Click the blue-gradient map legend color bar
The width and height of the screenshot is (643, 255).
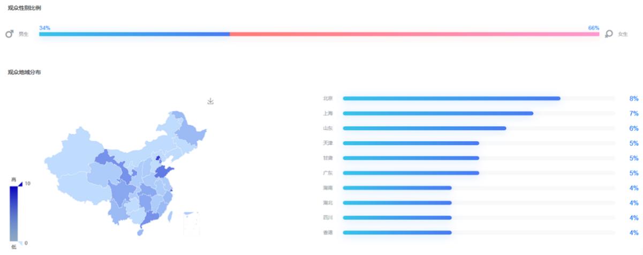tap(14, 213)
